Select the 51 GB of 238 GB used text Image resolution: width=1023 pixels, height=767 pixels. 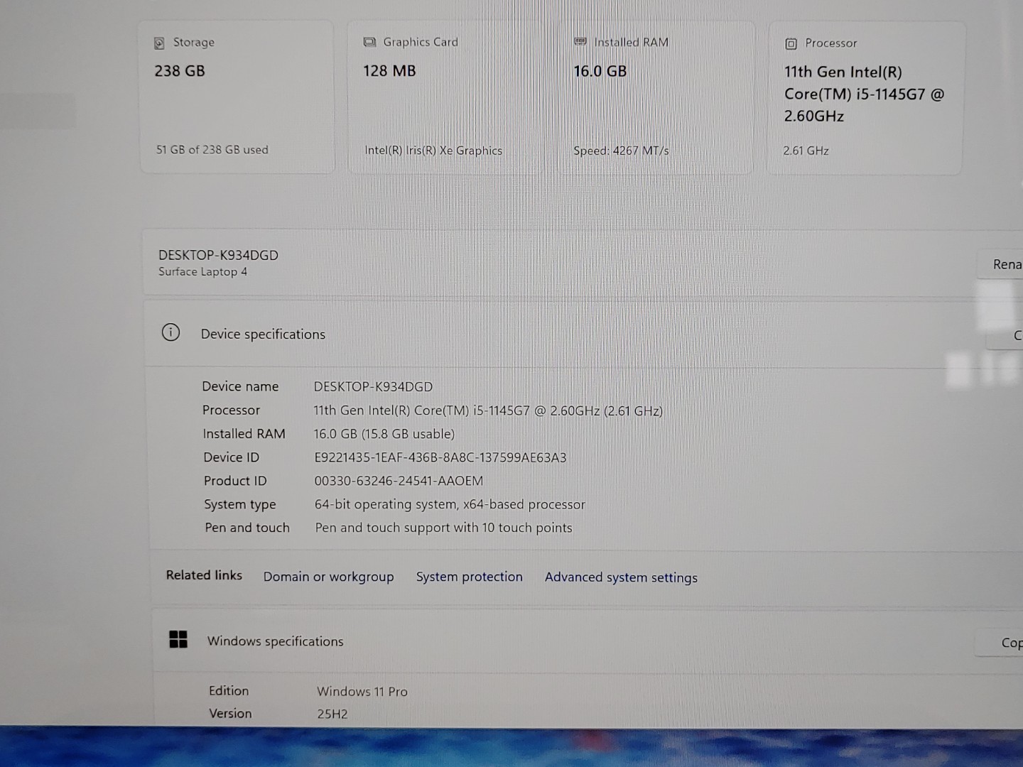tap(212, 150)
